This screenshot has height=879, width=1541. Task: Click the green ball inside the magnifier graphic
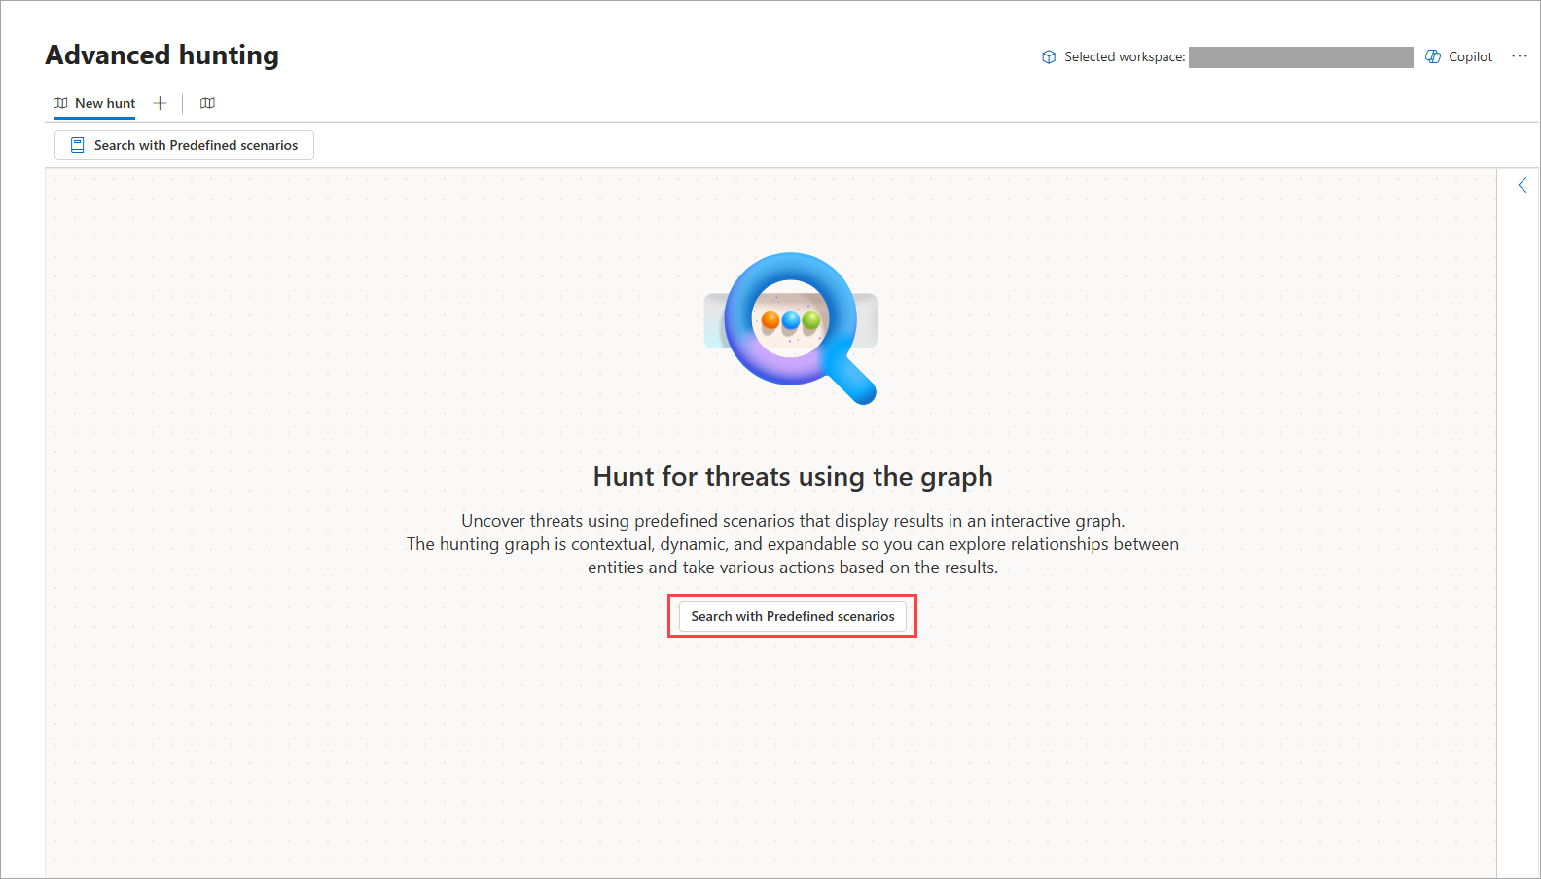[x=811, y=319]
